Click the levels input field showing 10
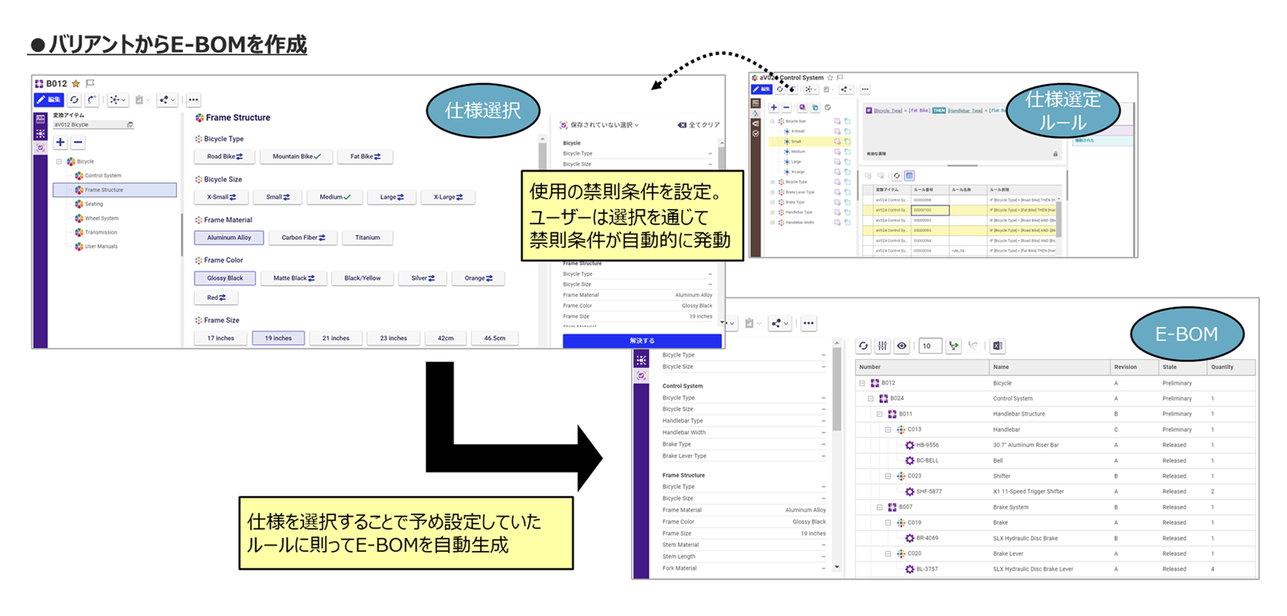 coord(928,346)
